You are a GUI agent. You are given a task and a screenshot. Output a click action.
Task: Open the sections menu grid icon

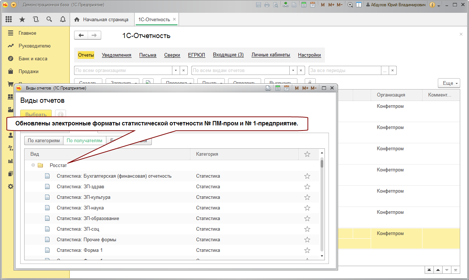[9, 19]
